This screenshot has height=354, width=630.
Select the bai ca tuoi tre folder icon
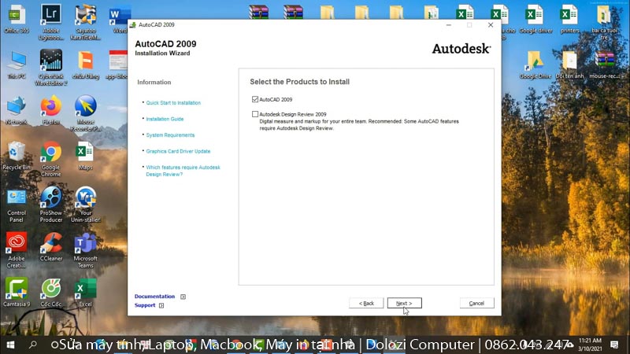[604, 22]
